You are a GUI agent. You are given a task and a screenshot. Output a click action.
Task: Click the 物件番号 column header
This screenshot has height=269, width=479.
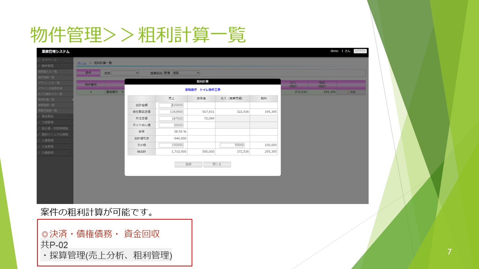click(91, 85)
